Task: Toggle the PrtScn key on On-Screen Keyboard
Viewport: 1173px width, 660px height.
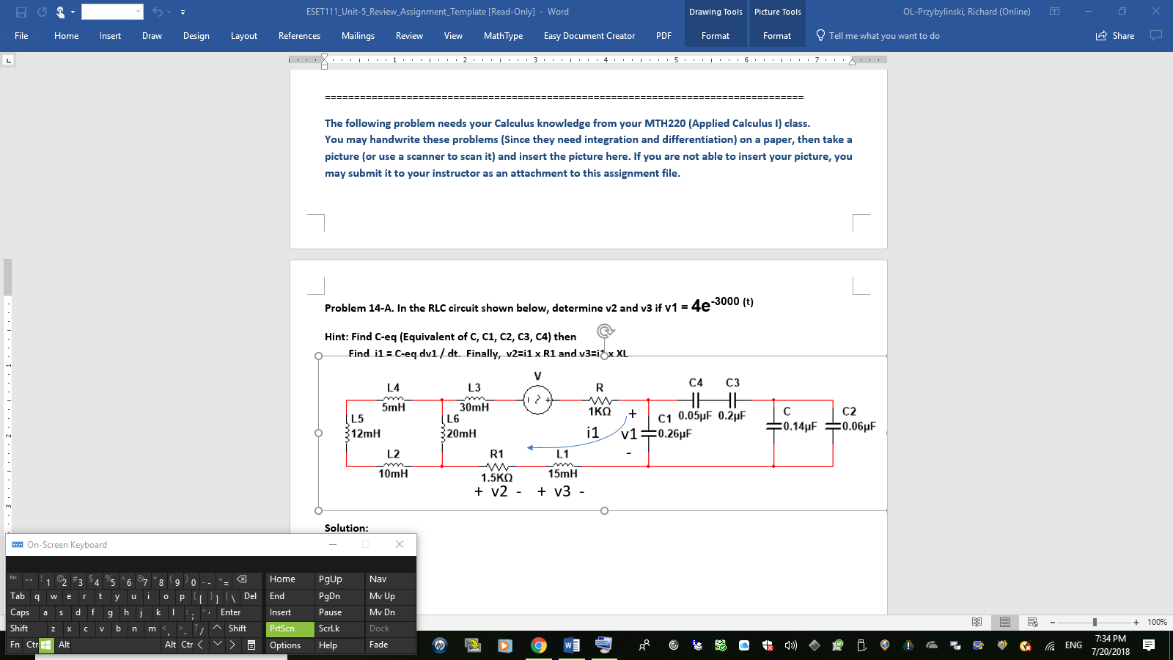Action: [x=282, y=628]
